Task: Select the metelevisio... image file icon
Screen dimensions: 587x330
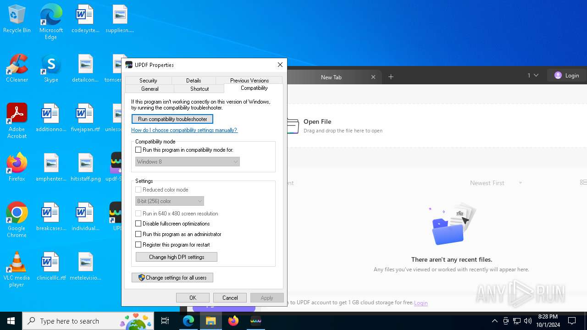Action: click(85, 267)
